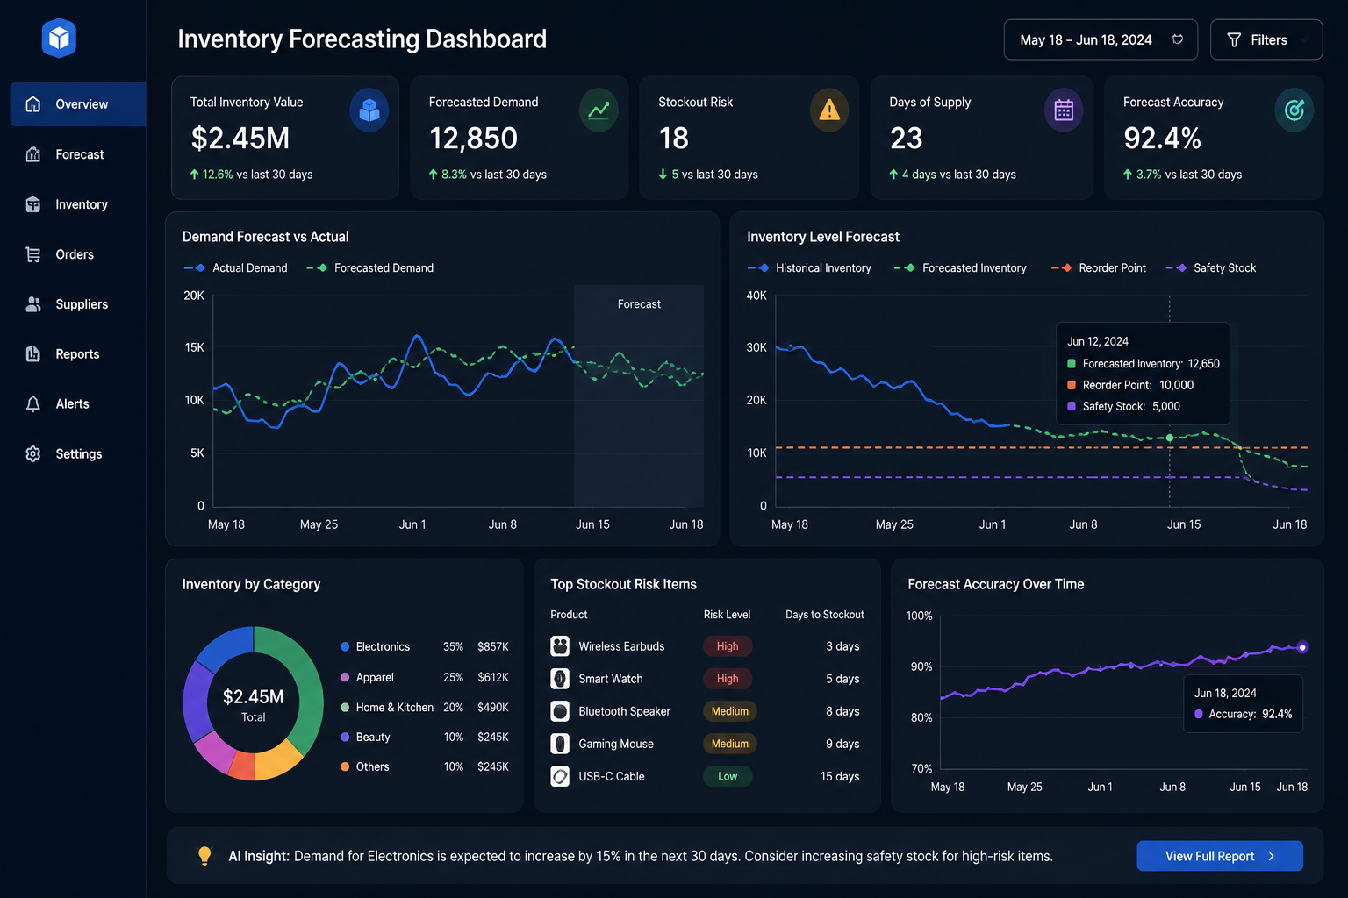
Task: Click the donut chart $2.45M center
Action: tap(253, 697)
